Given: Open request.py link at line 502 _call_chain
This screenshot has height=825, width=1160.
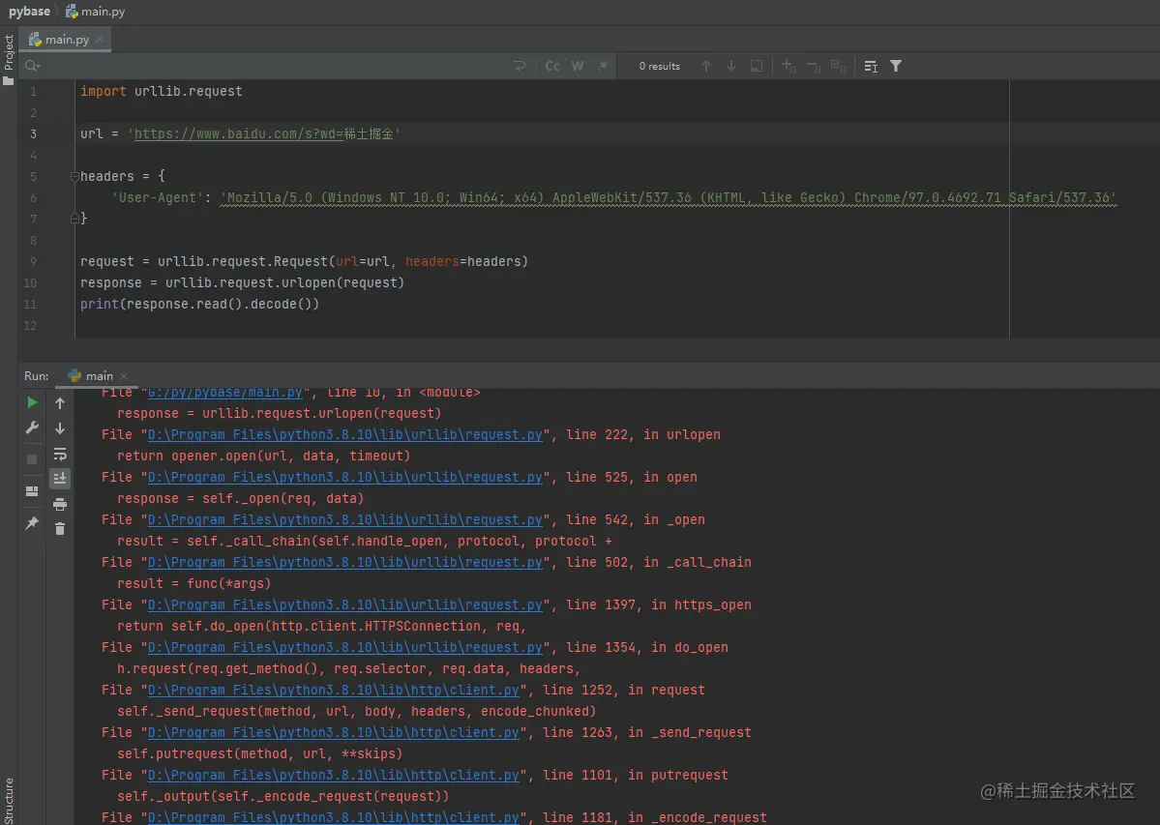Looking at the screenshot, I should tap(344, 563).
